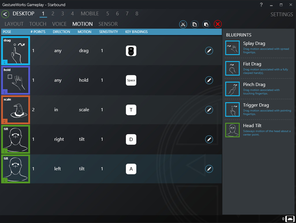Click the copy icon in toolbar
The image size is (296, 223).
tap(195, 24)
